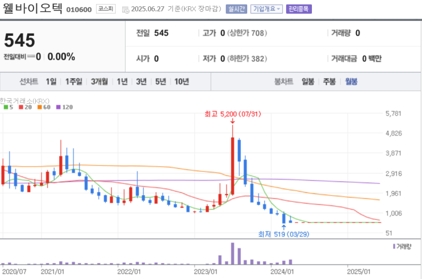Click the 코스피 market label
Screen dimensions: 422x279
pos(106,9)
